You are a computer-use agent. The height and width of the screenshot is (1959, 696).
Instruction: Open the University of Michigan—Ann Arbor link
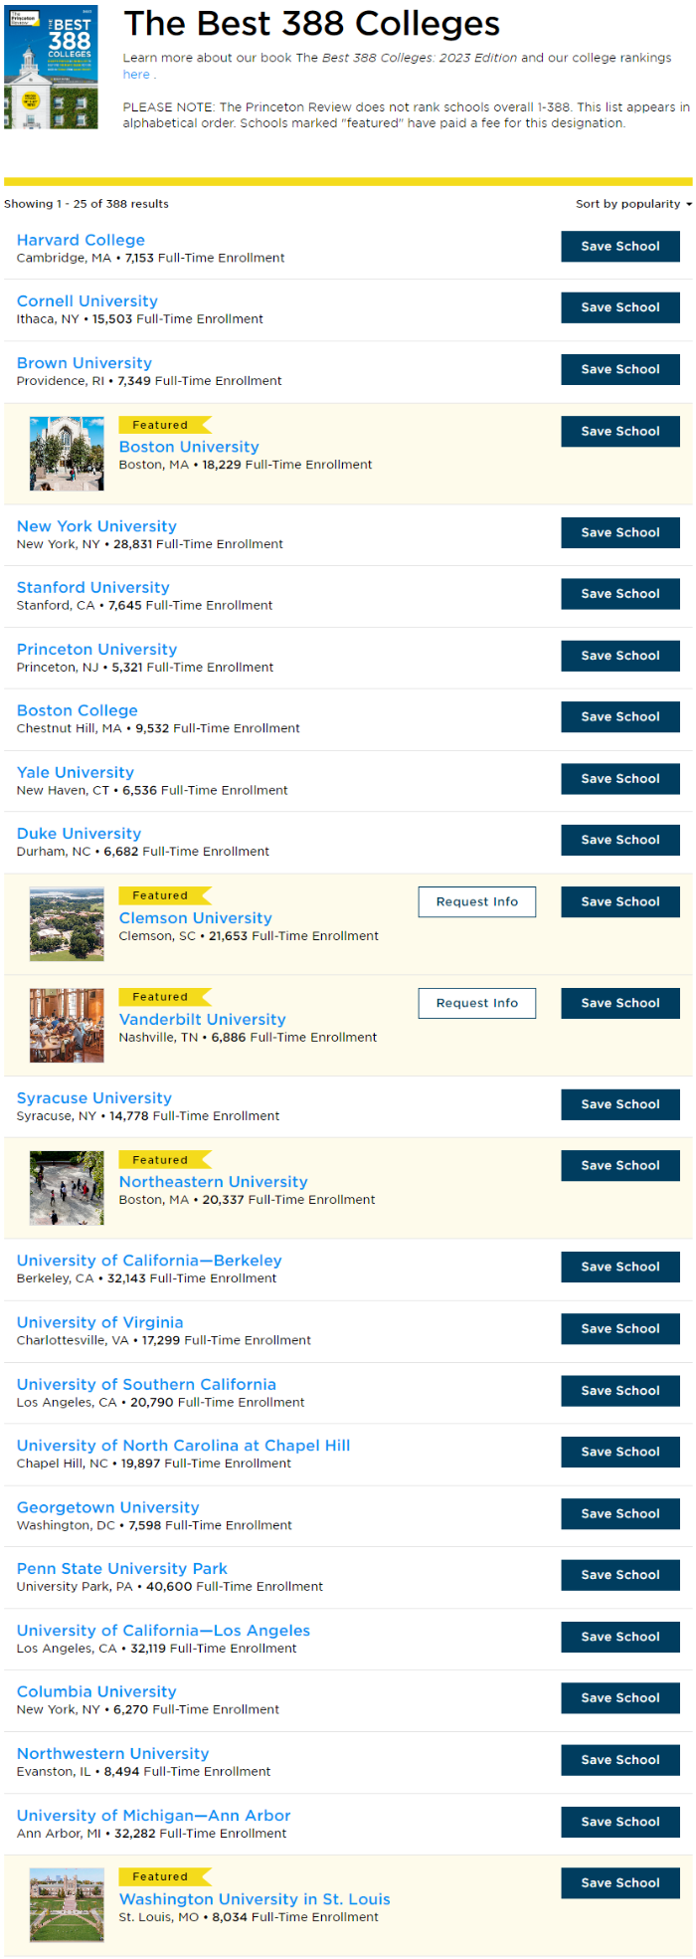[153, 1815]
